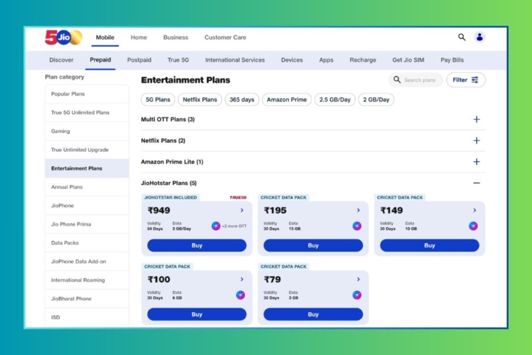532x355 pixels.
Task: Open the user profile avatar icon
Action: coord(480,37)
